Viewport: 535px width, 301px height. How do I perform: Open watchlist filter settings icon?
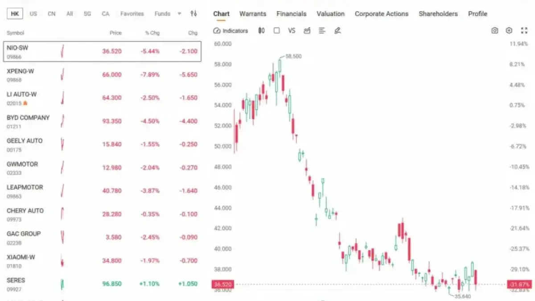pos(193,14)
